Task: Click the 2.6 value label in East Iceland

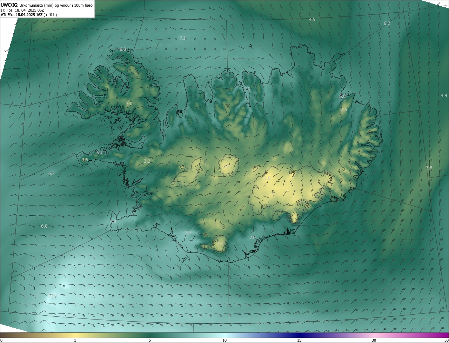Action: pos(344,110)
